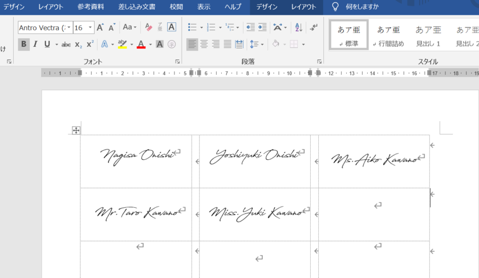Click the Character Border icon
The width and height of the screenshot is (479, 278).
tap(172, 27)
